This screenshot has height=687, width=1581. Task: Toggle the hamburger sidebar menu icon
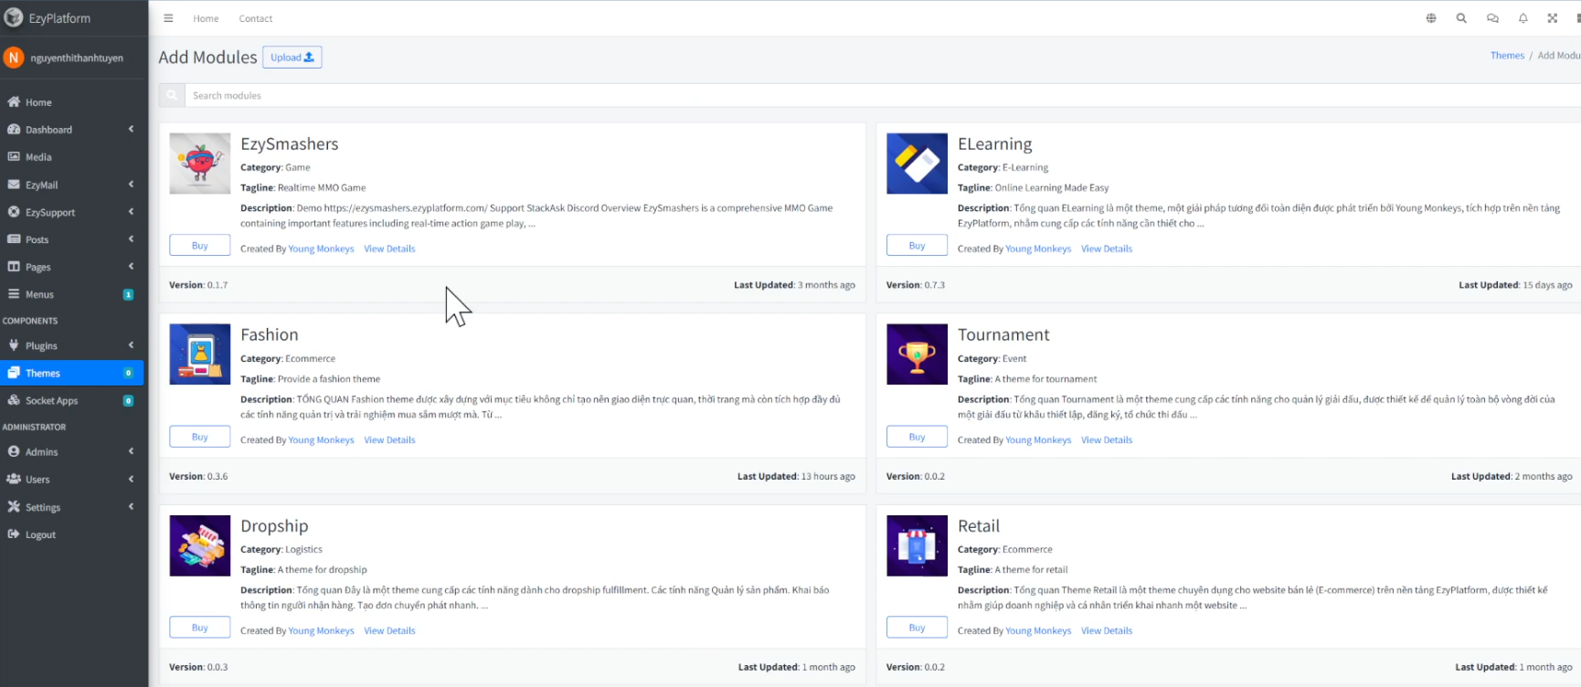[x=168, y=18]
